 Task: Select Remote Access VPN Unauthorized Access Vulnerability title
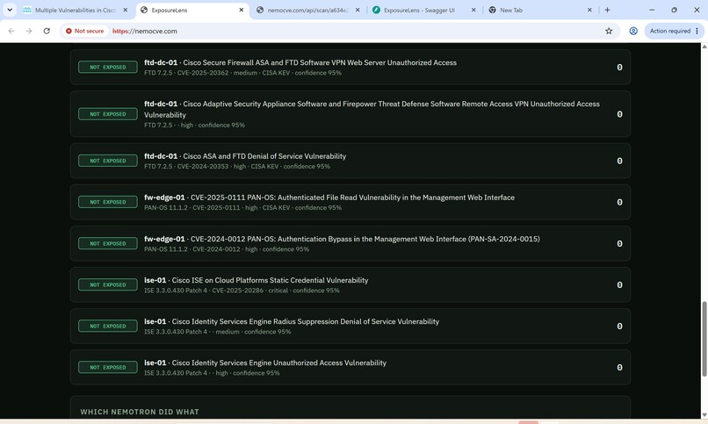[372, 109]
